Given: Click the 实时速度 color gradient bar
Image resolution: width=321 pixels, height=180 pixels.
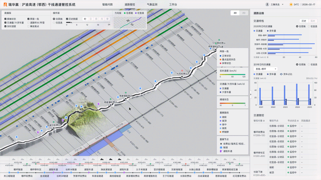Looking at the screenshot, I should coord(233,75).
